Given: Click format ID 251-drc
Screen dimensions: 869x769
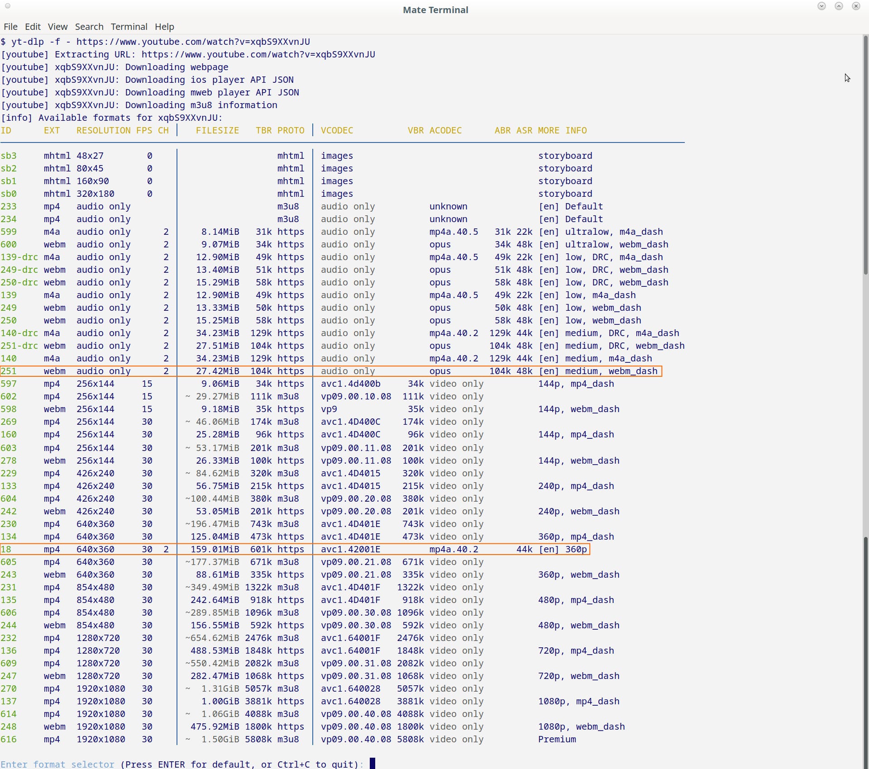Looking at the screenshot, I should click(19, 346).
